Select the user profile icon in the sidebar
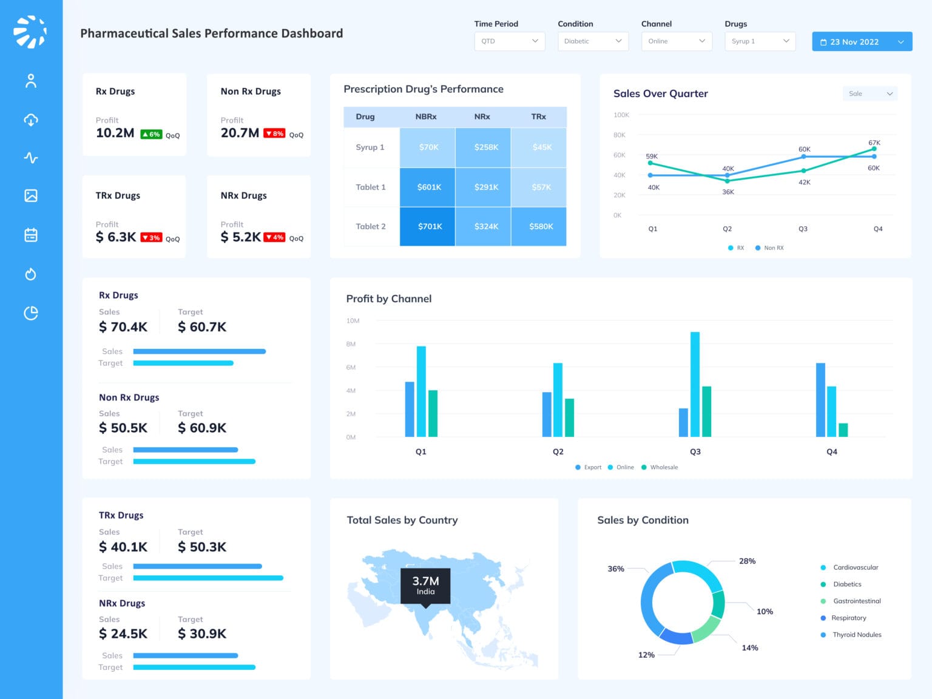 pos(31,81)
